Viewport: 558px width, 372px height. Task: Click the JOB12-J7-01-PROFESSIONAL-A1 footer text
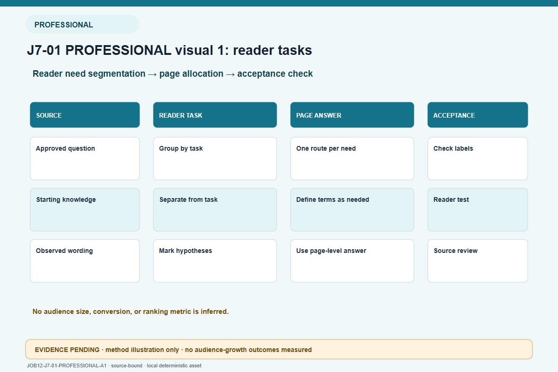(114, 365)
